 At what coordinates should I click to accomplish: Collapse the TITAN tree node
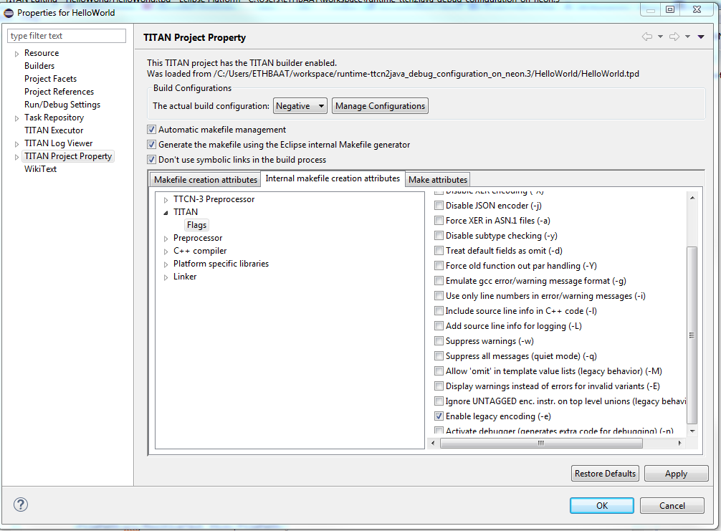pyautogui.click(x=166, y=212)
